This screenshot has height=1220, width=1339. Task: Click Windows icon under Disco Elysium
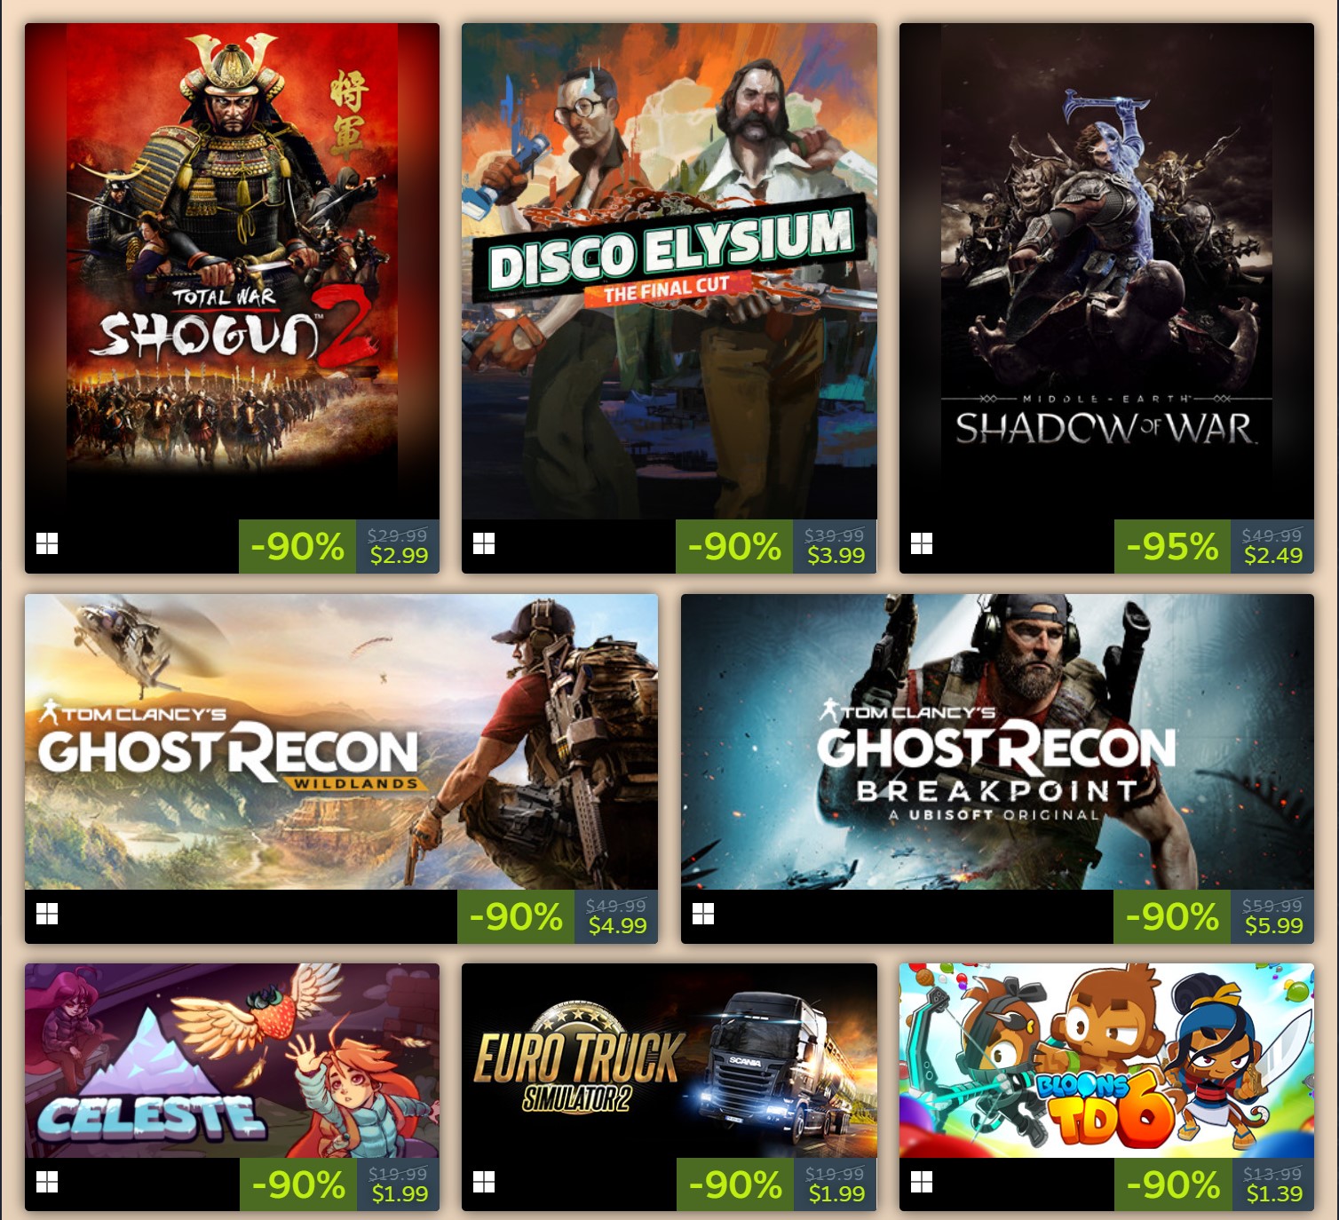(x=484, y=543)
